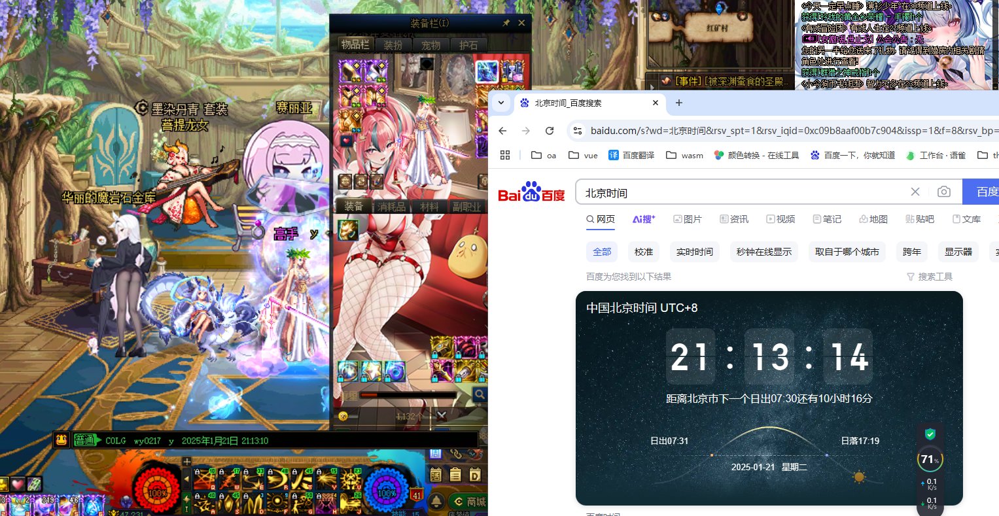The height and width of the screenshot is (516, 999).
Task: Use the skill in hotkey slot A
Action: coord(204,503)
